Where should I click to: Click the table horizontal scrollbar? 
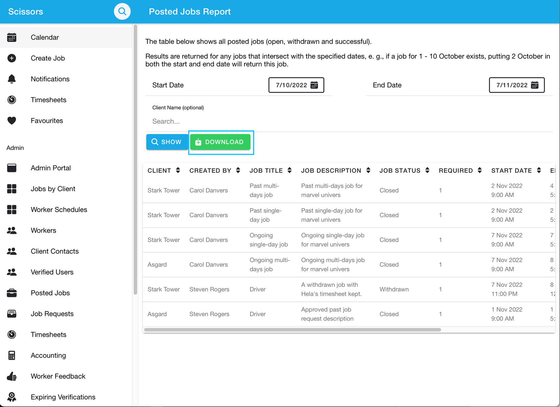293,330
